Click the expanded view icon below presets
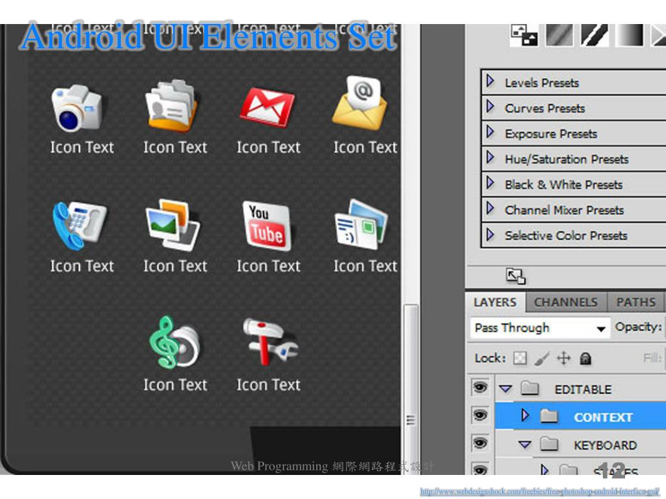Image resolution: width=666 pixels, height=499 pixels. 516,276
